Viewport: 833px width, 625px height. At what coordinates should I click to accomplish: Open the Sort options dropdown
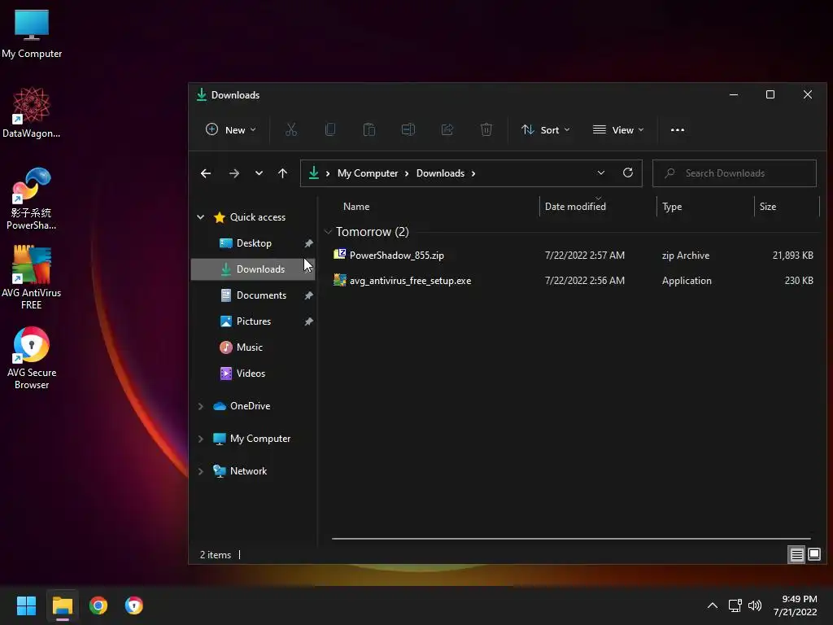(x=546, y=129)
